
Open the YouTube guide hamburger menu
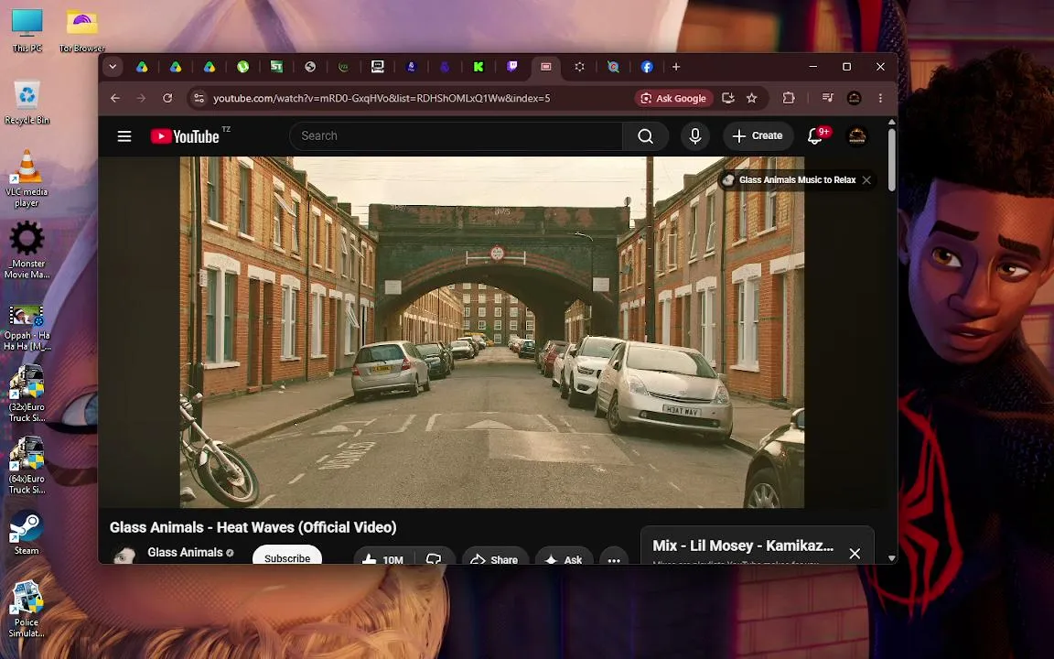124,136
